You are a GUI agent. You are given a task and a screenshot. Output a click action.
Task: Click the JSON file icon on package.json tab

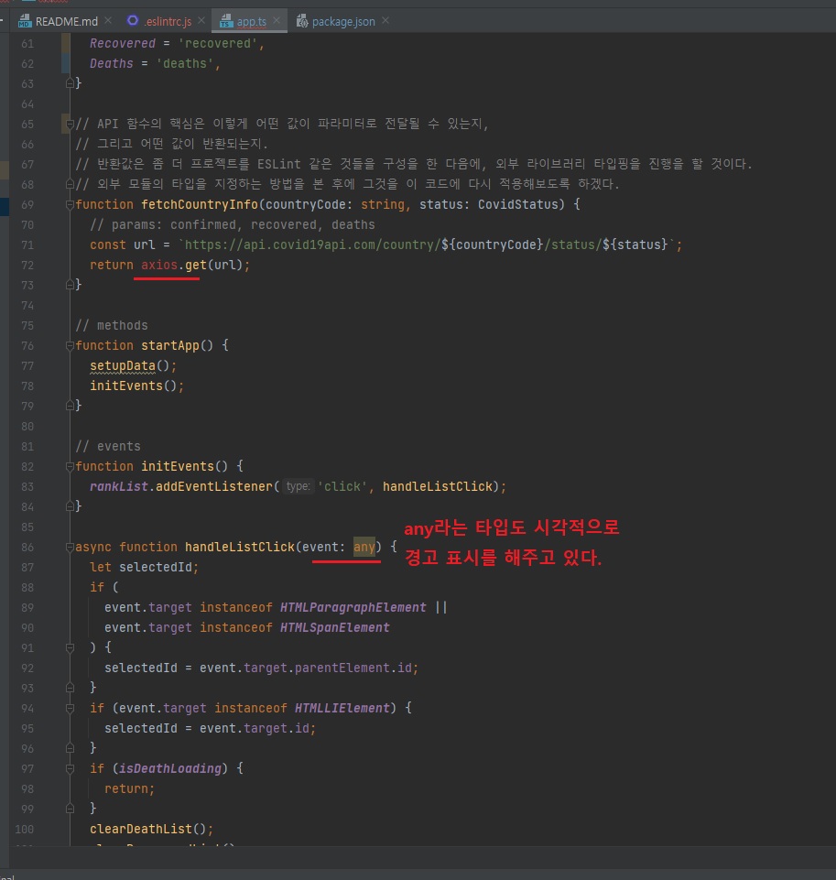[x=301, y=21]
